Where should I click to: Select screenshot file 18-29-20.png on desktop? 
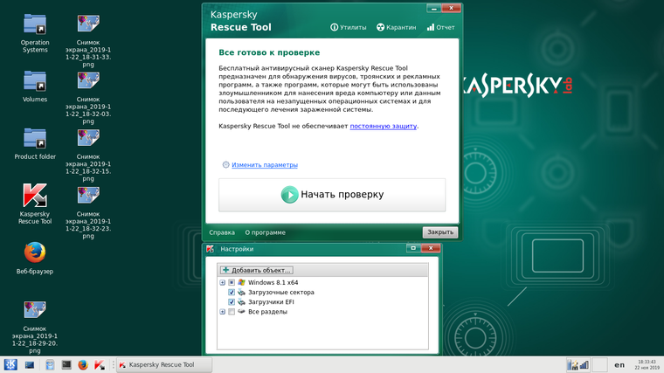coord(35,328)
